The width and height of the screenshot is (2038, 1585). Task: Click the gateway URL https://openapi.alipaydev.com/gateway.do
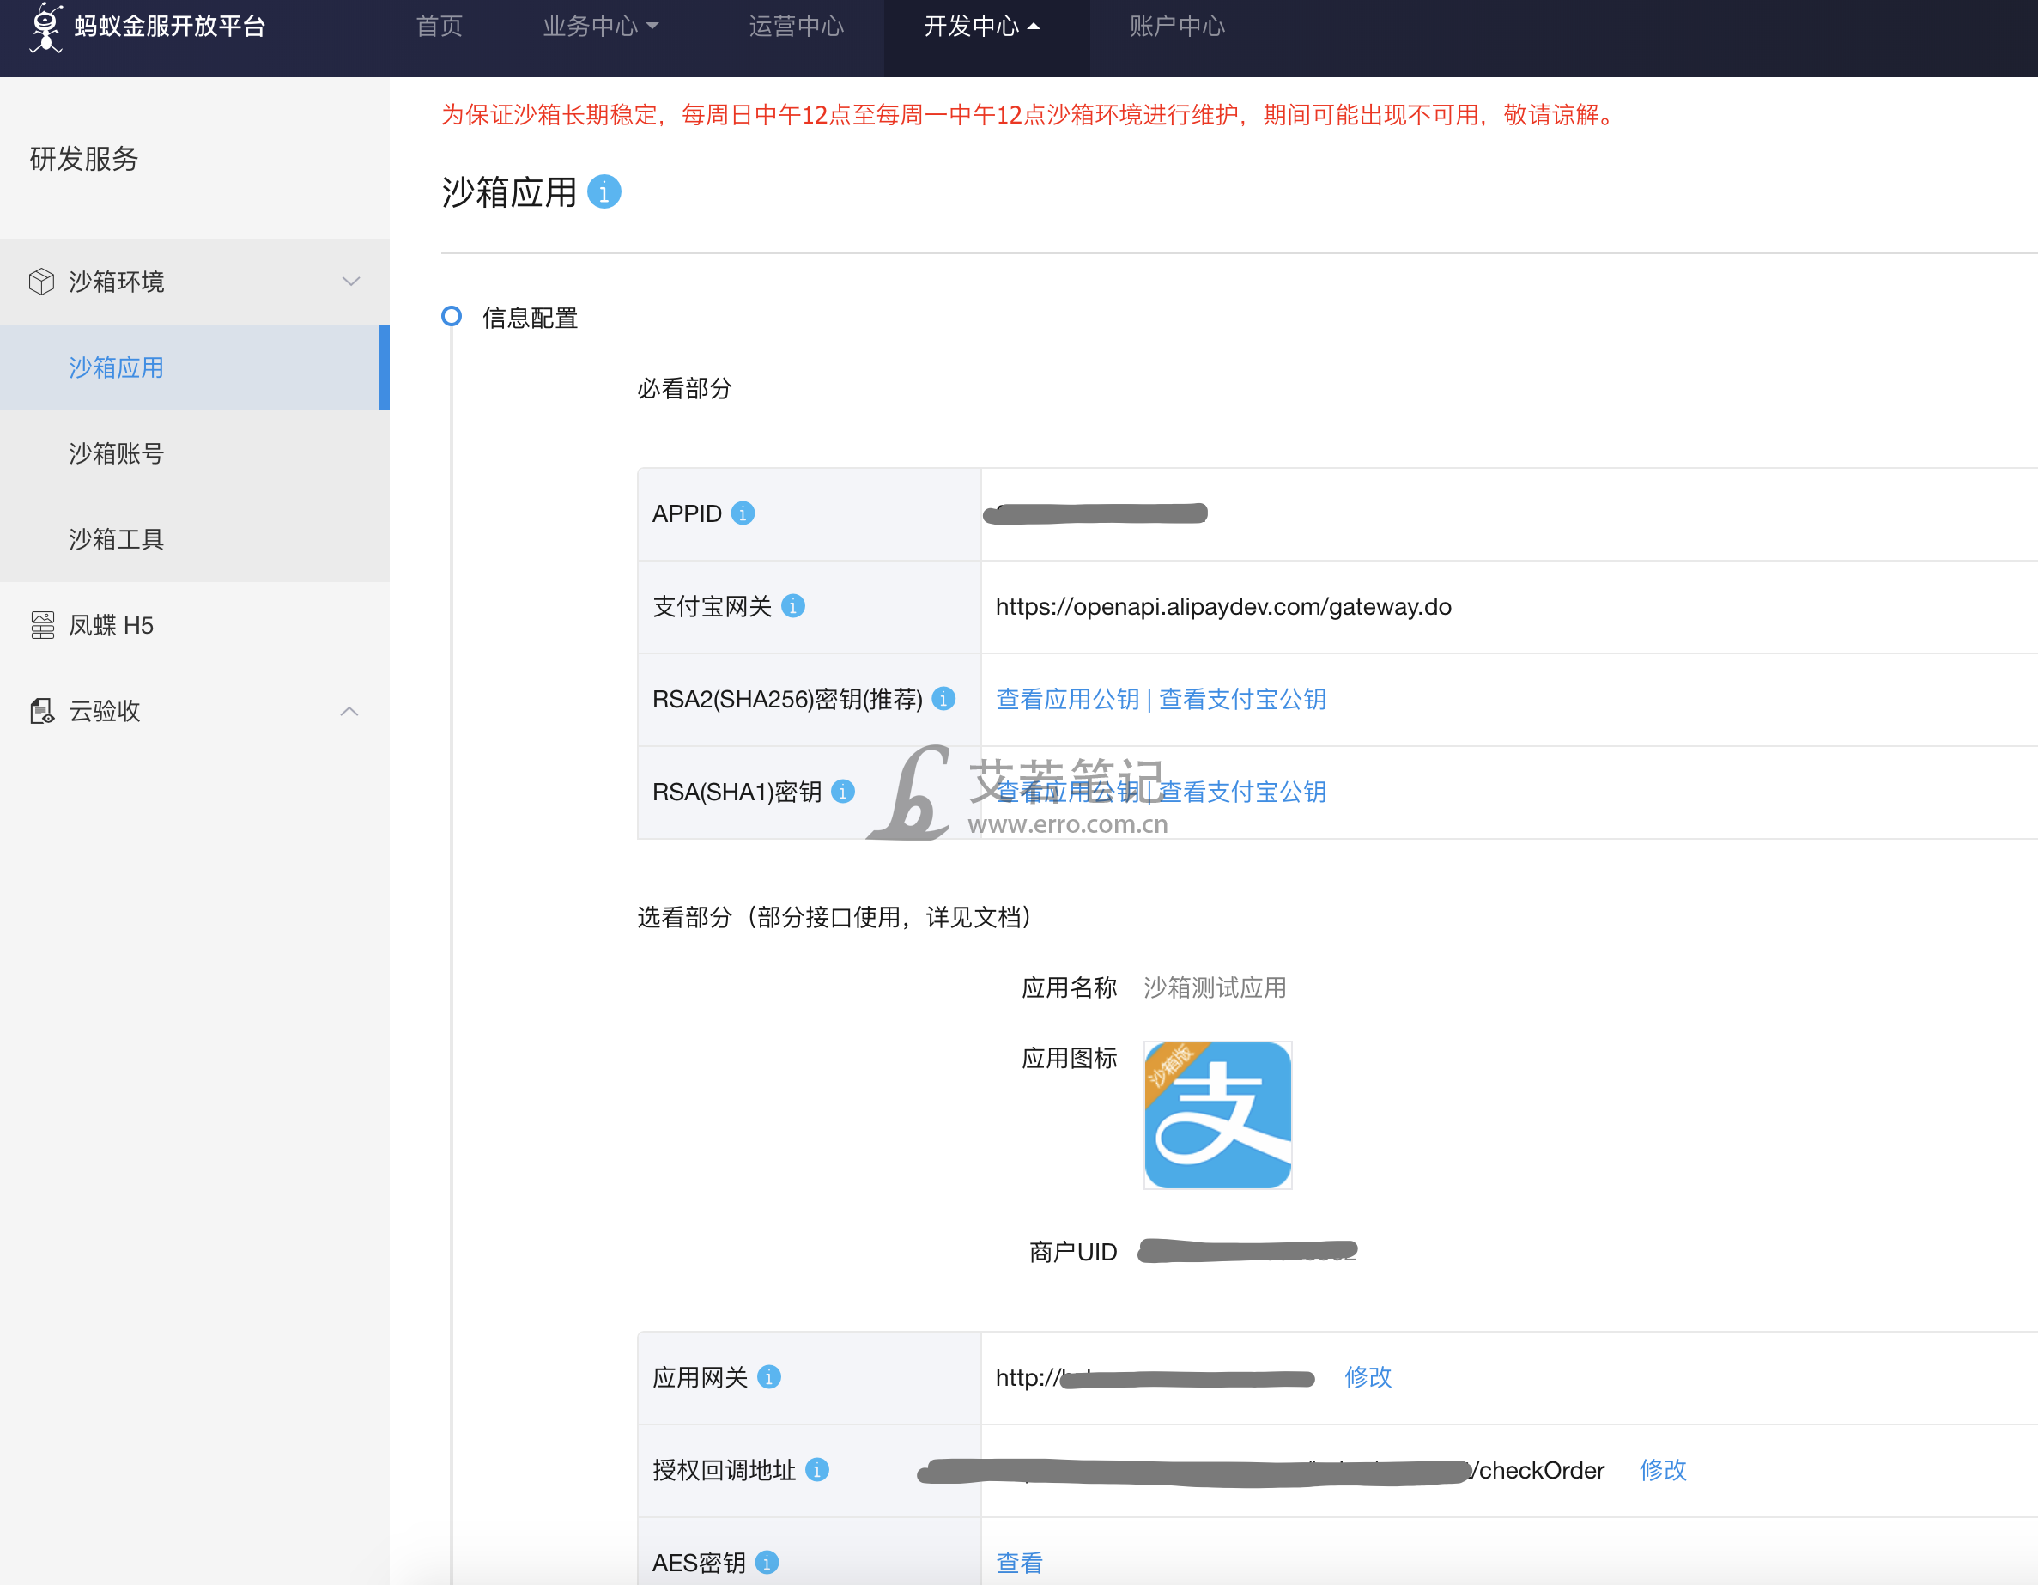[x=1223, y=607]
